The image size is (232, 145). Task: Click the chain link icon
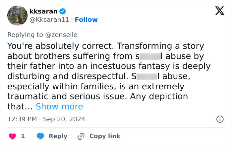[81, 136]
